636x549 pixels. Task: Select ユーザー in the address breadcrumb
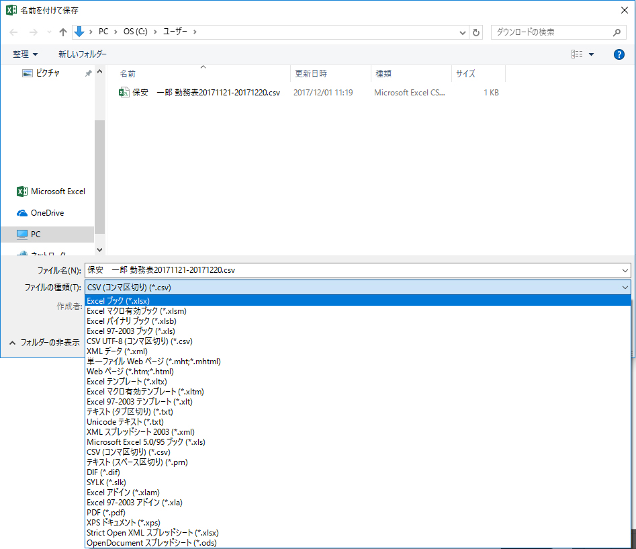[x=175, y=32]
